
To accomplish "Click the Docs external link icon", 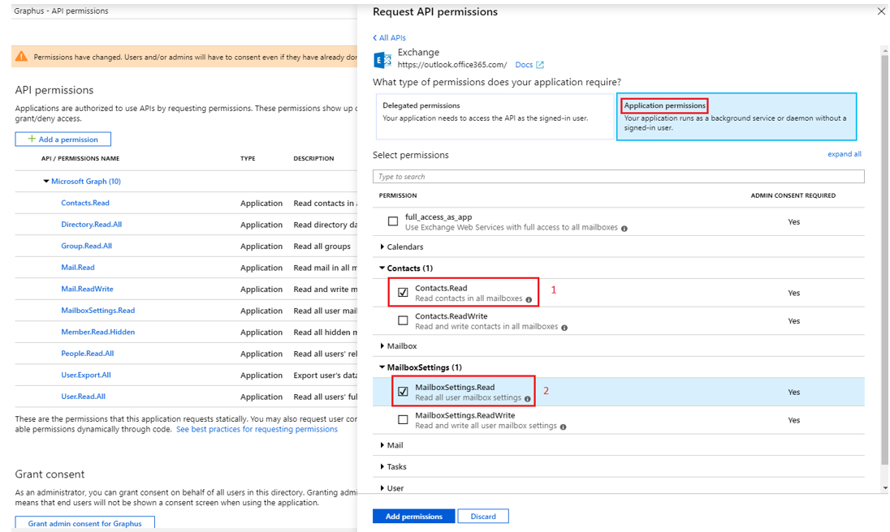I will tap(540, 65).
